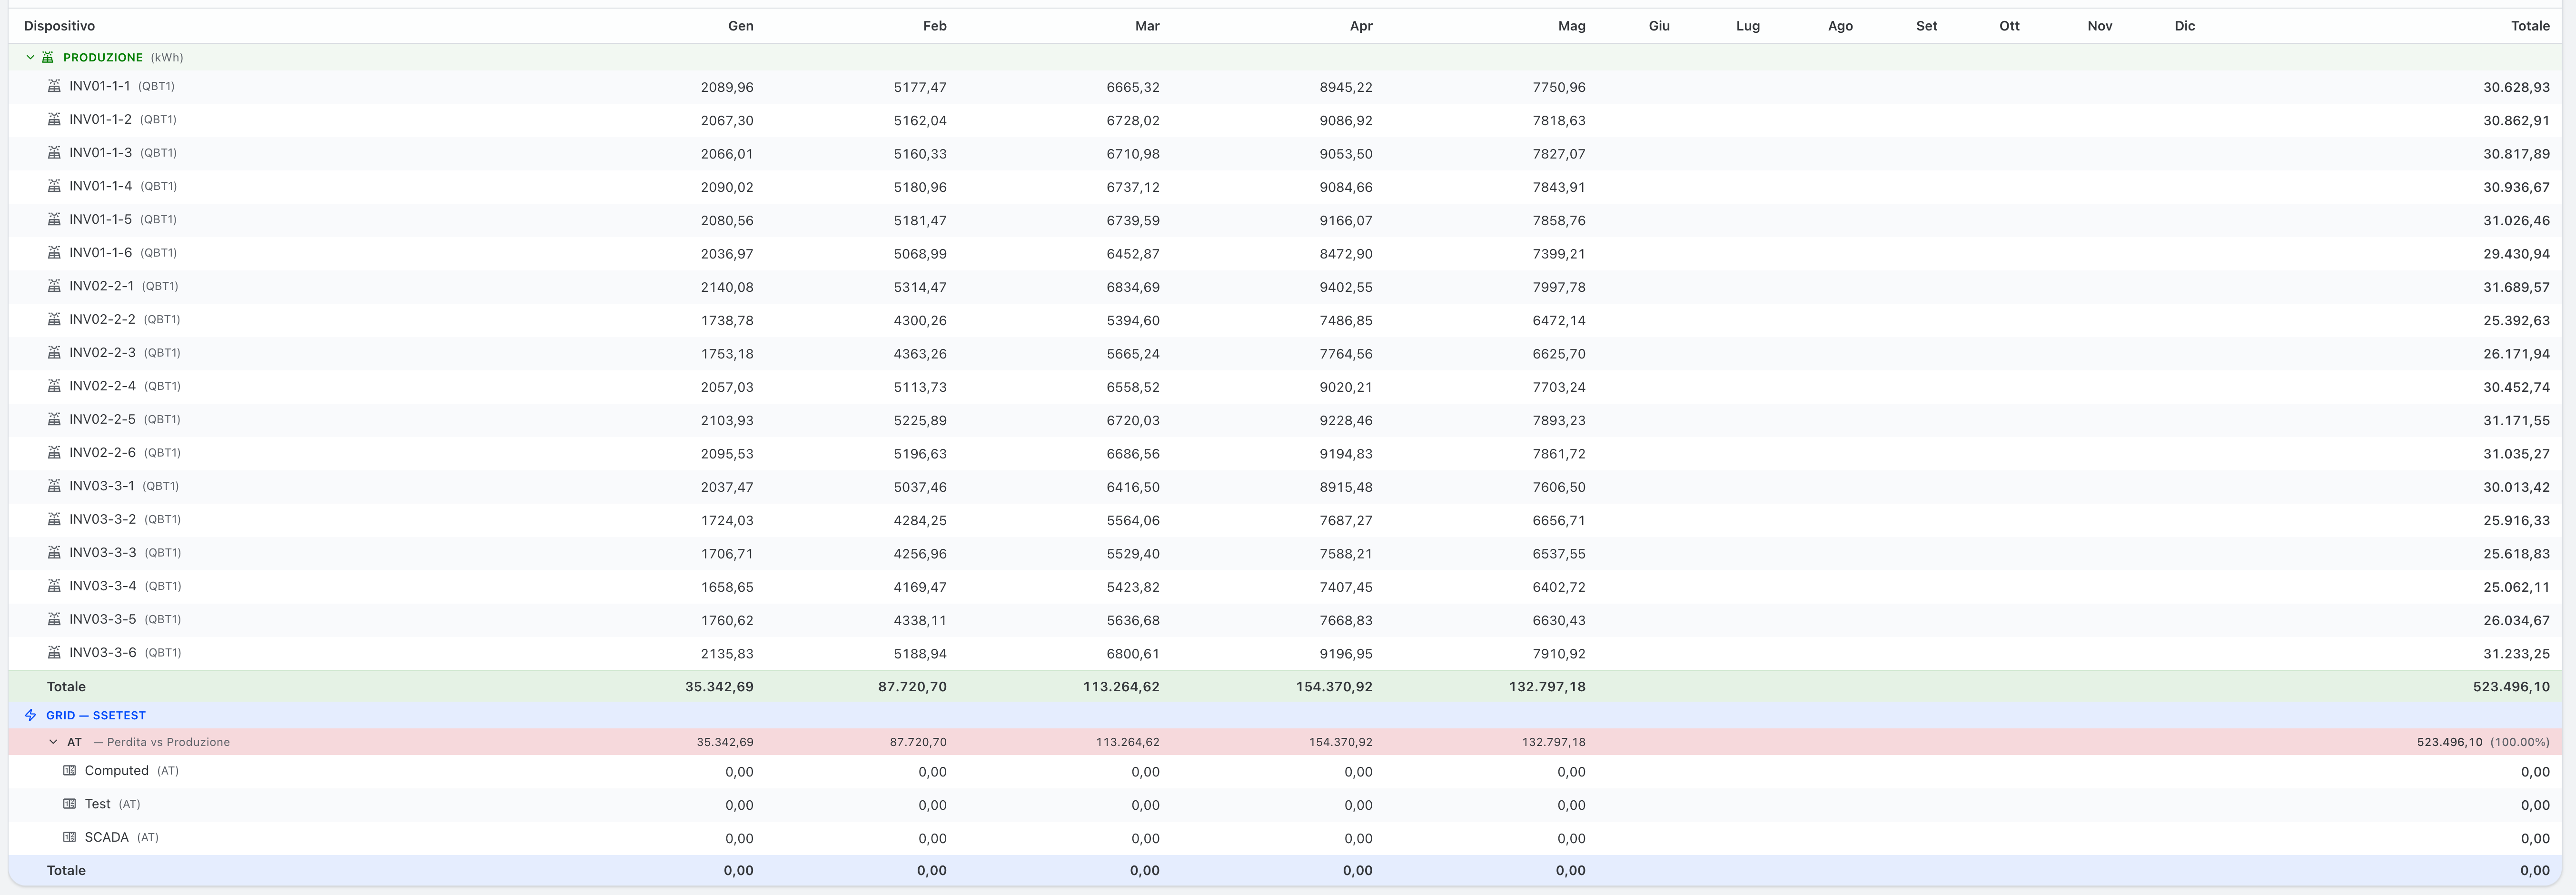Collapse the AT Perdita vs Produzione row

pyautogui.click(x=54, y=742)
